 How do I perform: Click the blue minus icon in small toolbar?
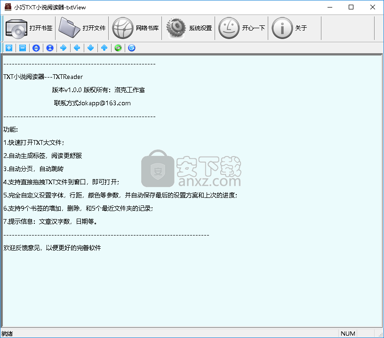click(x=23, y=47)
